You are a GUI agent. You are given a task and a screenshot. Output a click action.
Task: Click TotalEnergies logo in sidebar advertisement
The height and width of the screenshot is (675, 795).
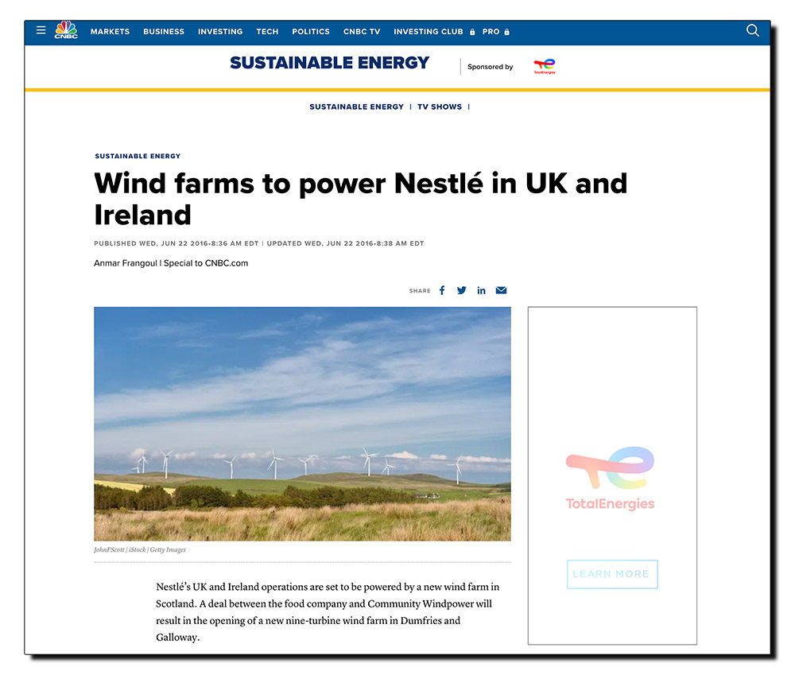(x=610, y=479)
